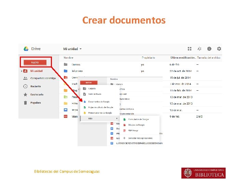Choose PDF Mergy in submenu
The height and width of the screenshot is (184, 246).
140,131
